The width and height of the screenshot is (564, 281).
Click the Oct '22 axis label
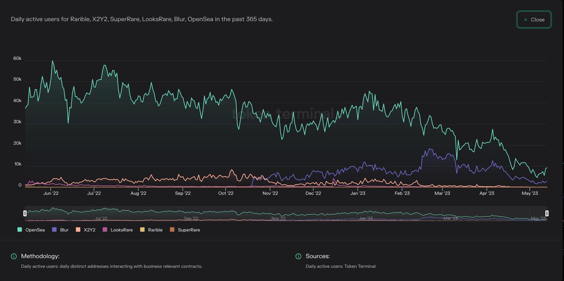pos(226,193)
